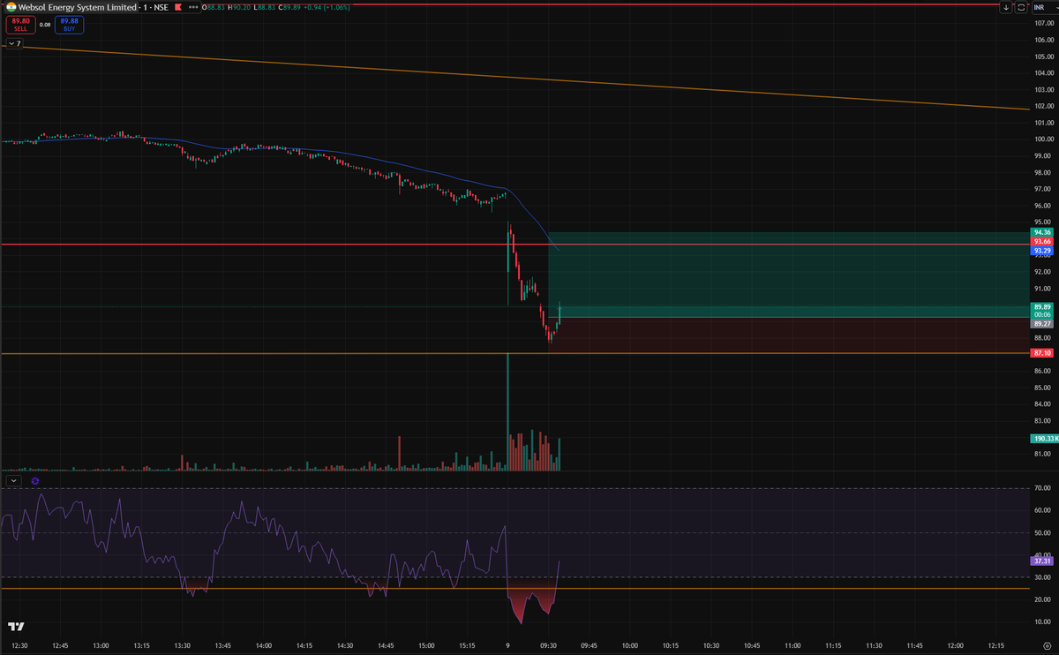
Task: Click the 89.89 current price label
Action: click(1042, 306)
